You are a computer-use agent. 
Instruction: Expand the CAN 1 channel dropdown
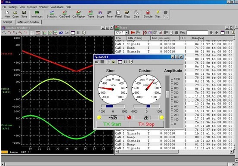127,33
